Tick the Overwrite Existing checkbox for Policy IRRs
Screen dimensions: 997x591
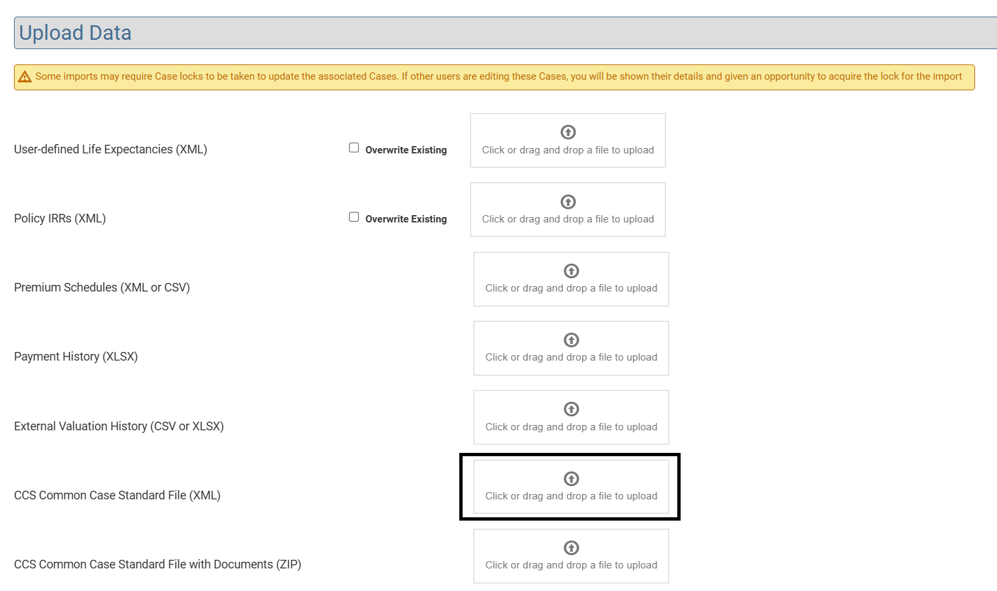pyautogui.click(x=354, y=217)
